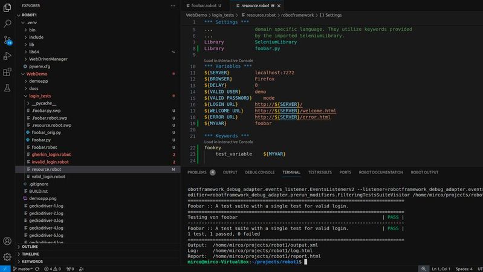The height and width of the screenshot is (272, 483).
Task: Open the Testing beaker view
Action: (7, 88)
